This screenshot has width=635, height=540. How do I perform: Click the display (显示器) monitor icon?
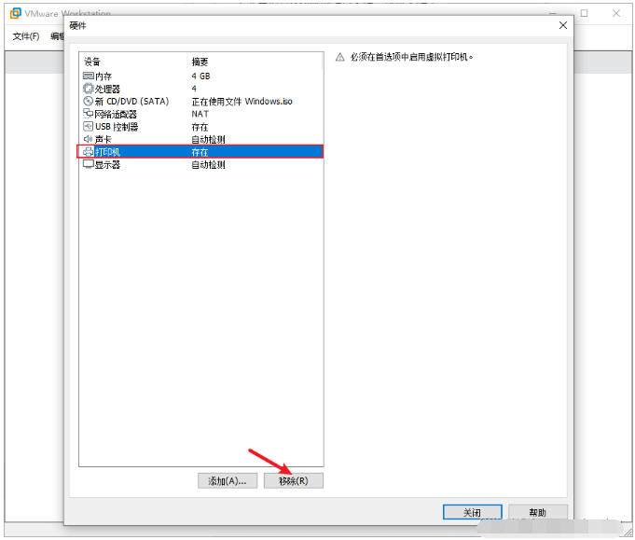point(88,164)
